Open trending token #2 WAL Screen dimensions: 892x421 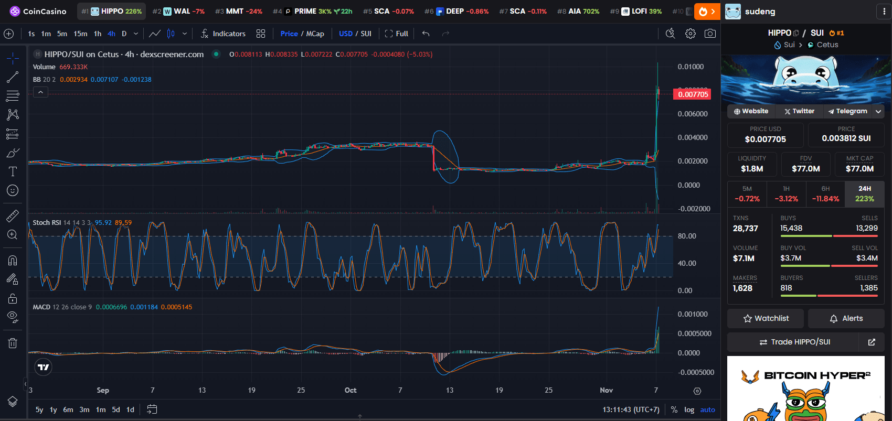coord(178,11)
